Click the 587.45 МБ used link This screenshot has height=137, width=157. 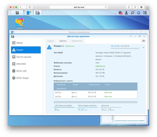(115, 46)
